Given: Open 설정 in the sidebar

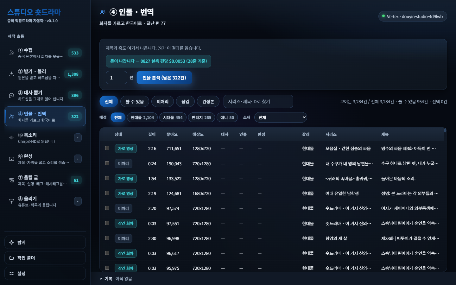Looking at the screenshot, I should pyautogui.click(x=45, y=274).
